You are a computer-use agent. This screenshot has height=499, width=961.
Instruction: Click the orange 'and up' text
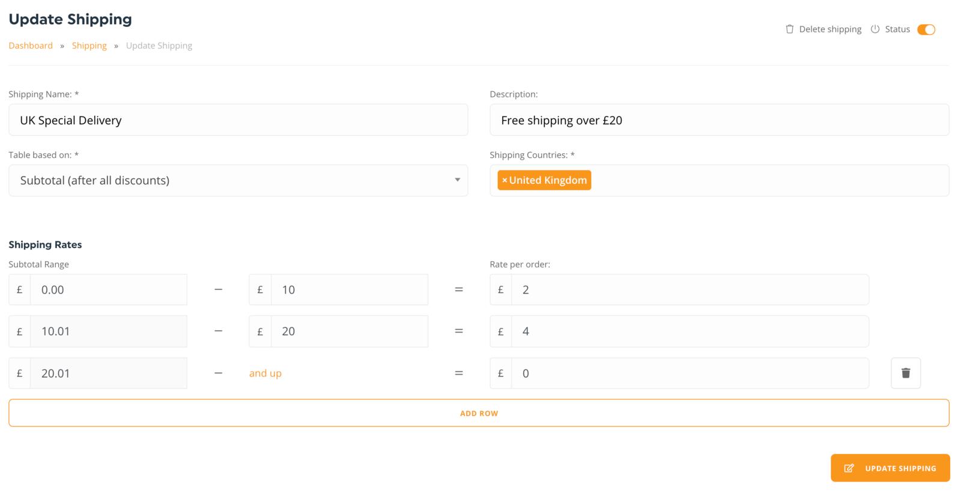(265, 373)
